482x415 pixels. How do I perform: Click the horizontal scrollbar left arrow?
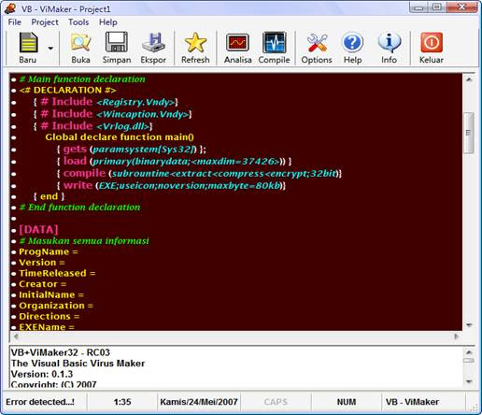(16, 336)
